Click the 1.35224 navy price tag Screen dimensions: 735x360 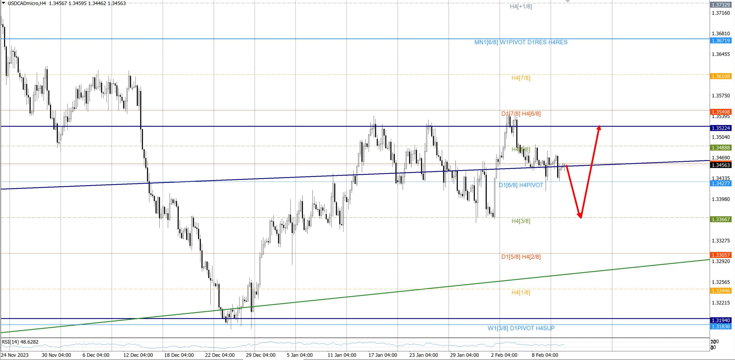coord(720,128)
